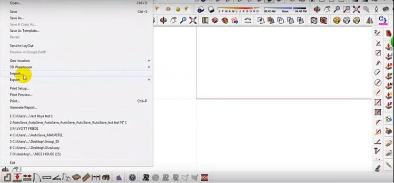Open recent file 'last libya test 1'
This screenshot has width=394, height=183.
click(31, 116)
